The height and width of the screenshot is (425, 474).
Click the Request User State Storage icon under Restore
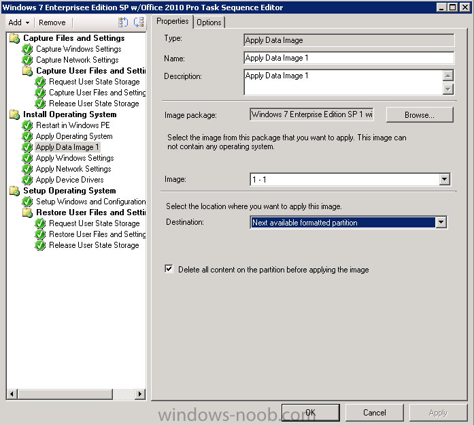(x=40, y=223)
